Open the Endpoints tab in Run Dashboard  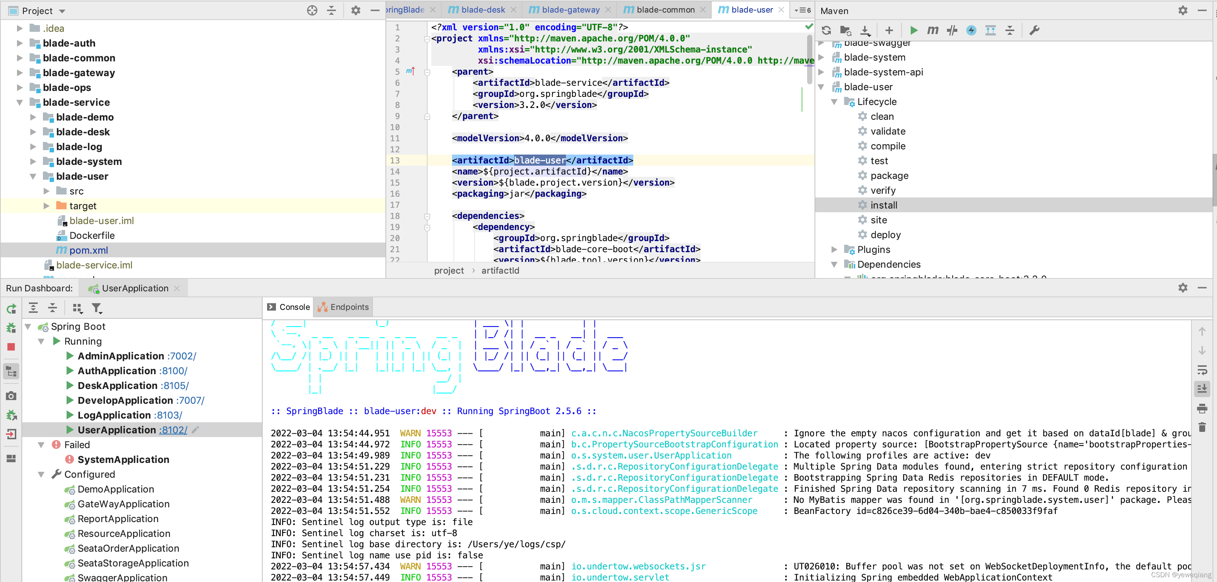pos(343,307)
